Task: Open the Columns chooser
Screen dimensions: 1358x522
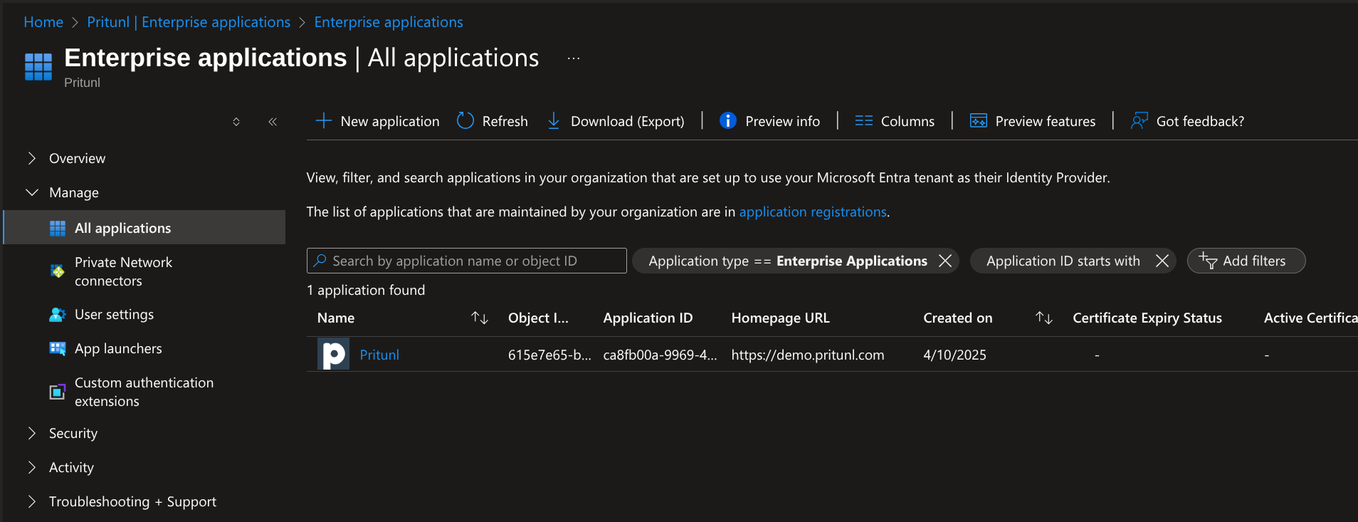Action: (x=895, y=121)
